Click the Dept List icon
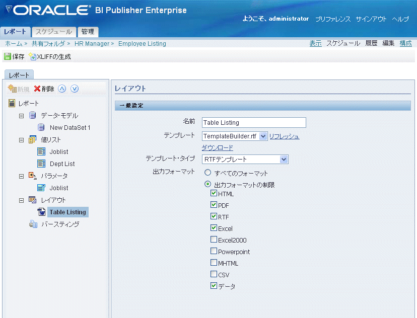 point(41,164)
